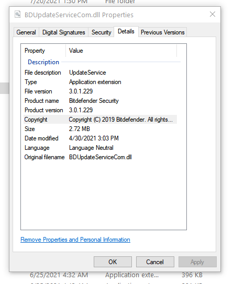
Task: Open the Digital Signatures tab
Action: coord(63,32)
